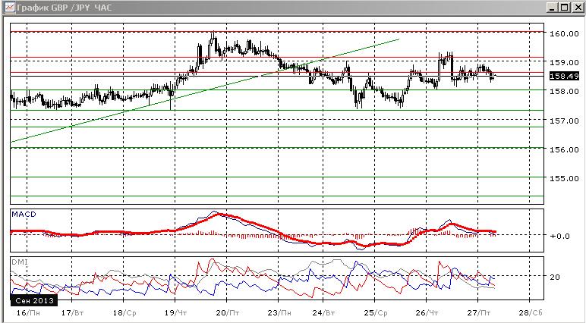The width and height of the screenshot is (586, 323).
Task: Click the 157.00 price axis label
Action: (564, 121)
